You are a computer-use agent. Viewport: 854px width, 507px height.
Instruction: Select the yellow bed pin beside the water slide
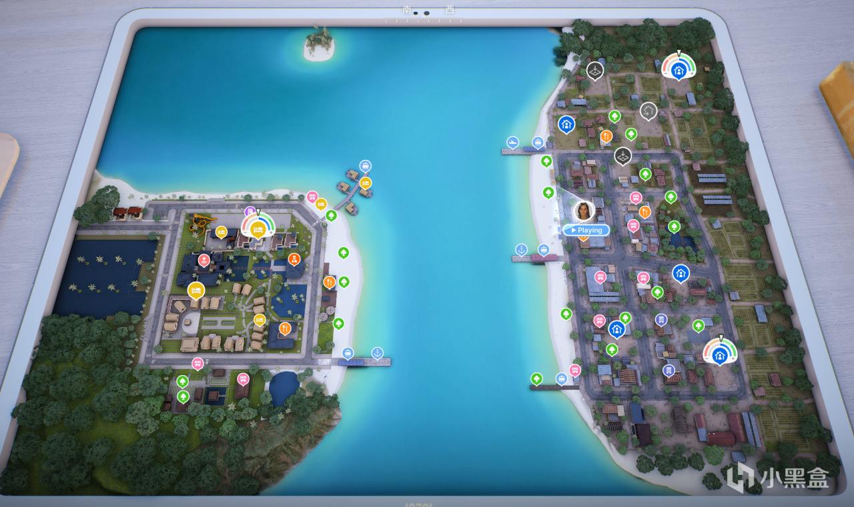(x=221, y=233)
